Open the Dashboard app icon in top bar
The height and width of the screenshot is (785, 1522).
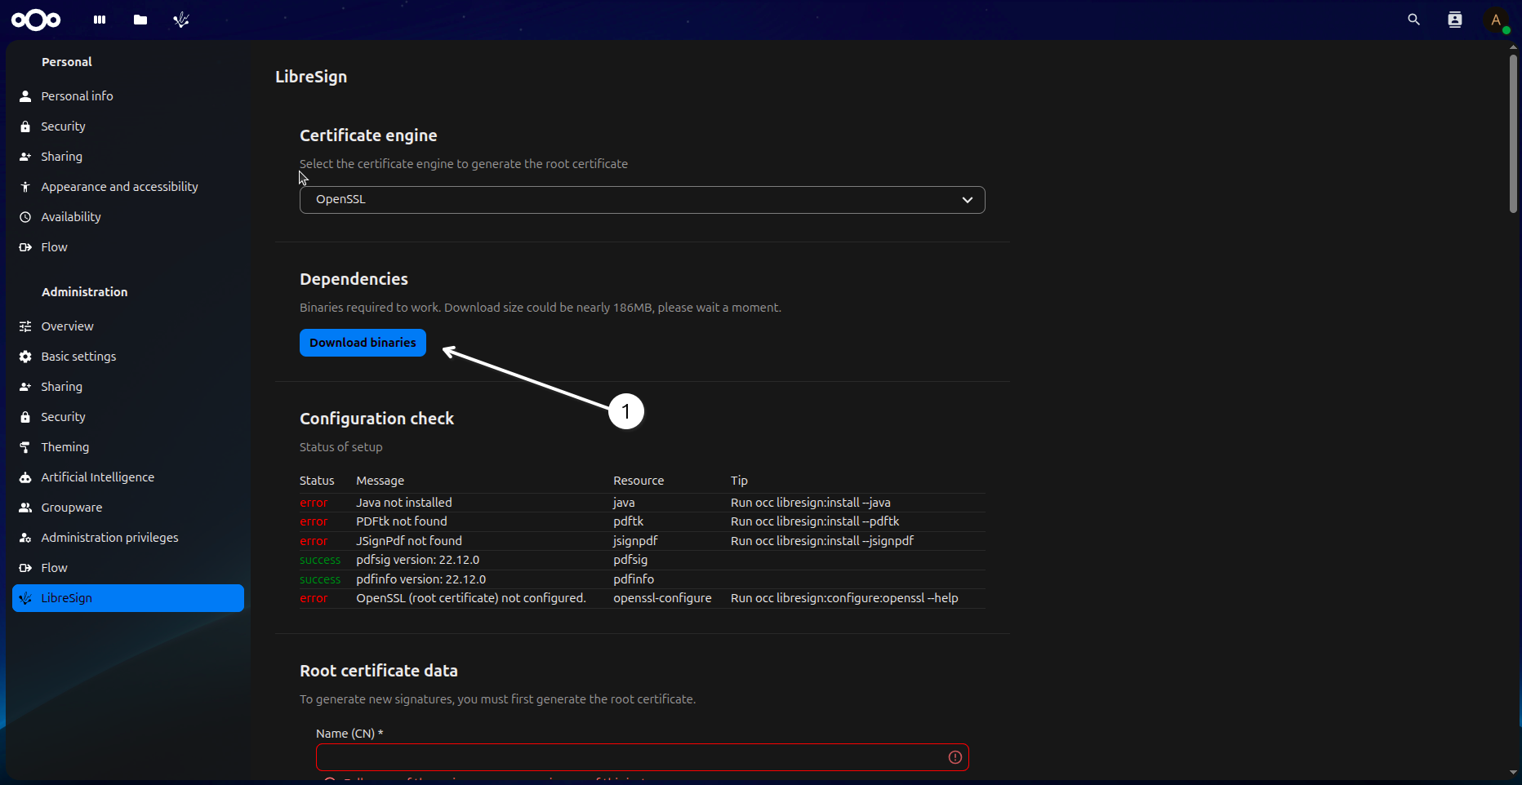tap(100, 20)
